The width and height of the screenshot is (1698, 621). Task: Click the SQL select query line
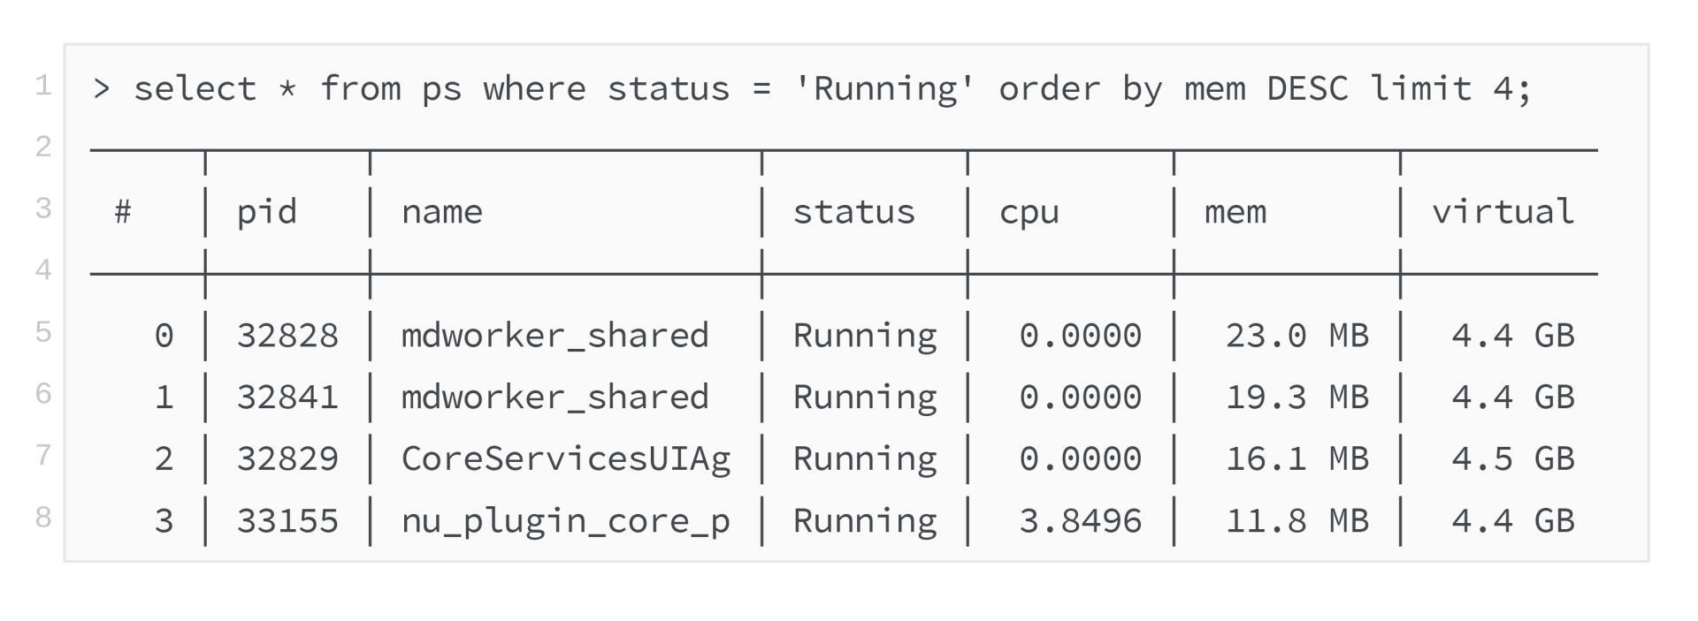tap(811, 89)
